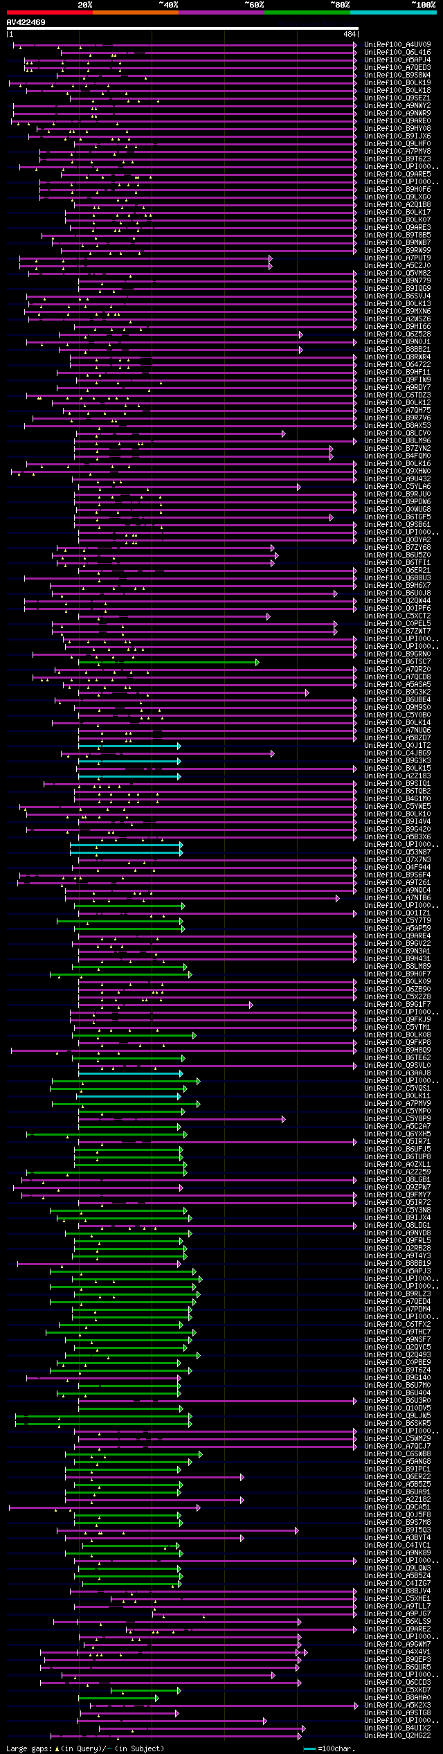Select the UniRef100_Q7X7N3 label
Image resolution: width=443 pixels, height=1754 pixels.
coord(397,860)
